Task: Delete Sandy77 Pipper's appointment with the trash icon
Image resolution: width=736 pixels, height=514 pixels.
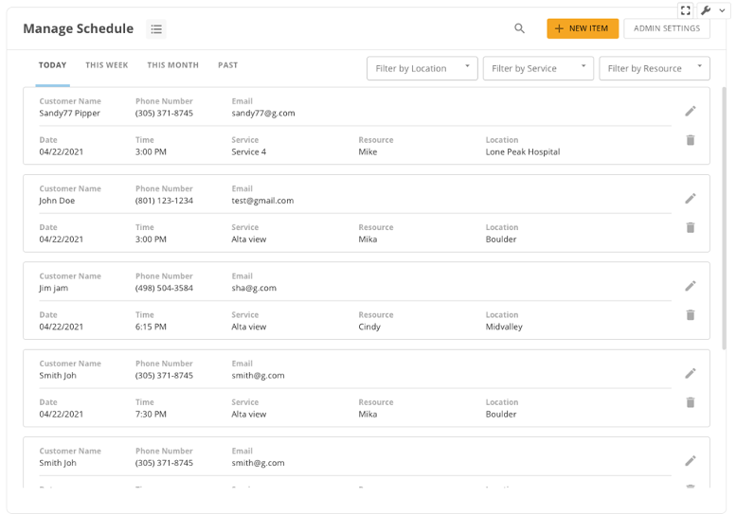Action: pyautogui.click(x=690, y=140)
